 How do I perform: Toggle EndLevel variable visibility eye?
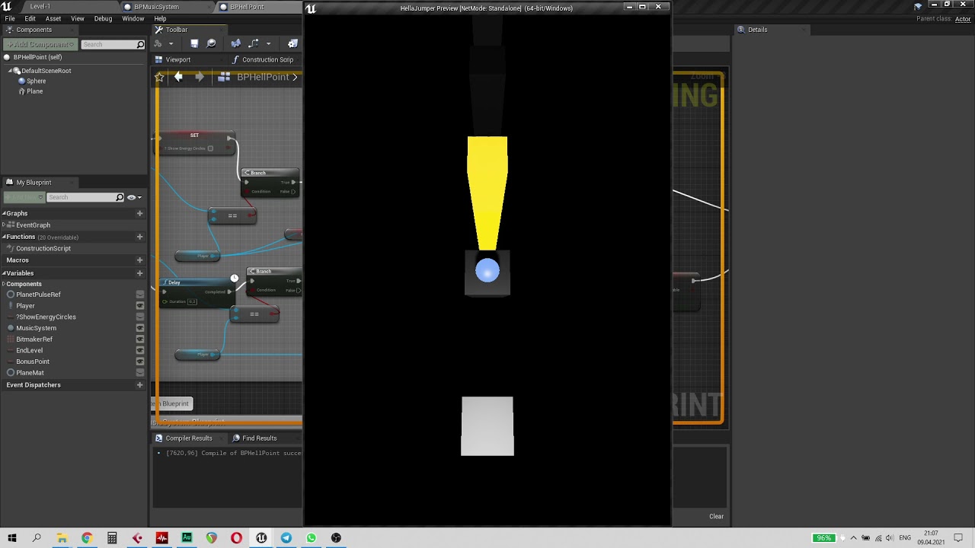[140, 350]
